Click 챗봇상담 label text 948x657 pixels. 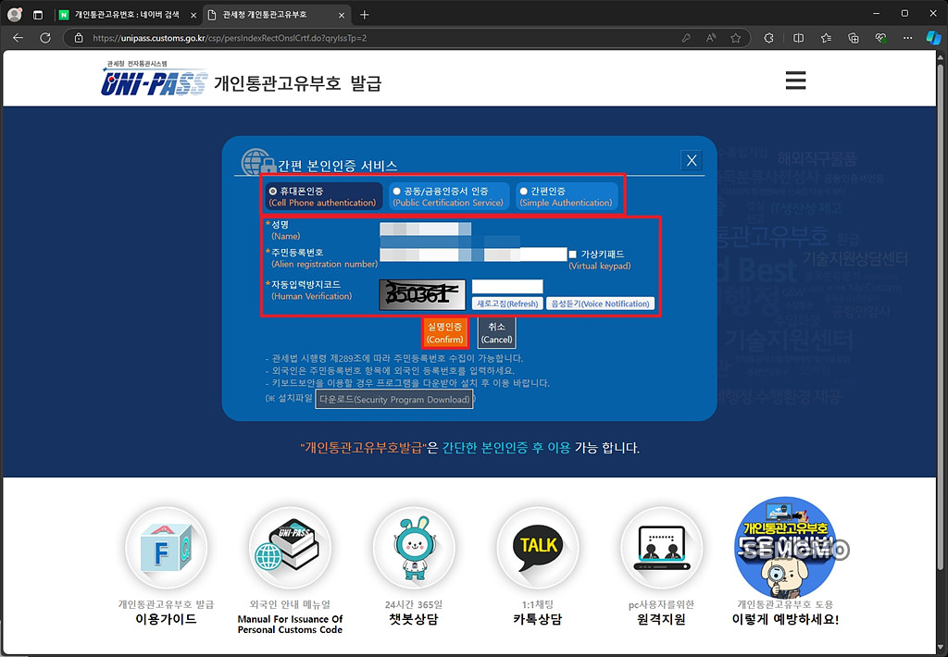pyautogui.click(x=414, y=619)
